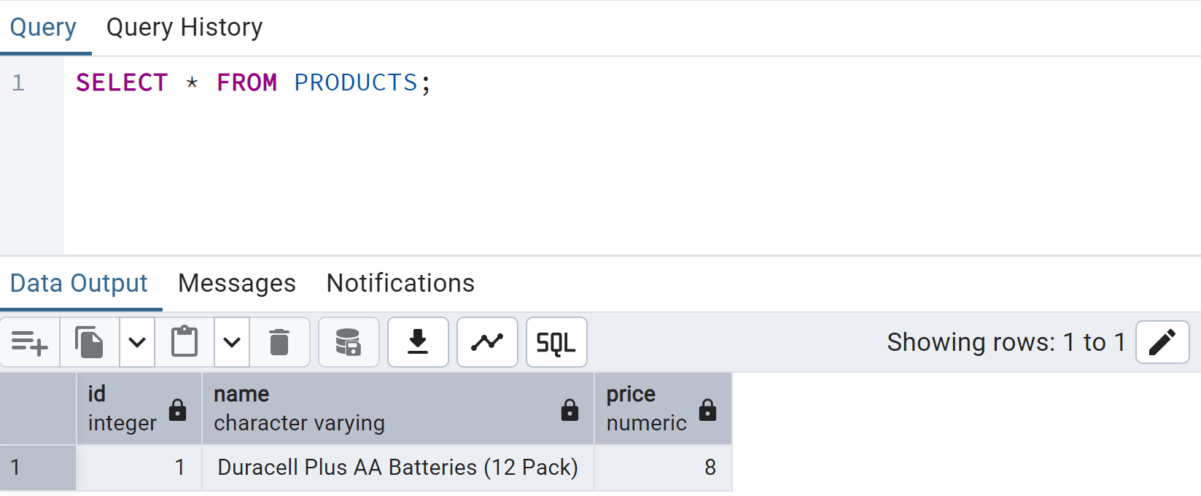
Task: Click the Duracell Plus AA Batteries cell
Action: [397, 468]
